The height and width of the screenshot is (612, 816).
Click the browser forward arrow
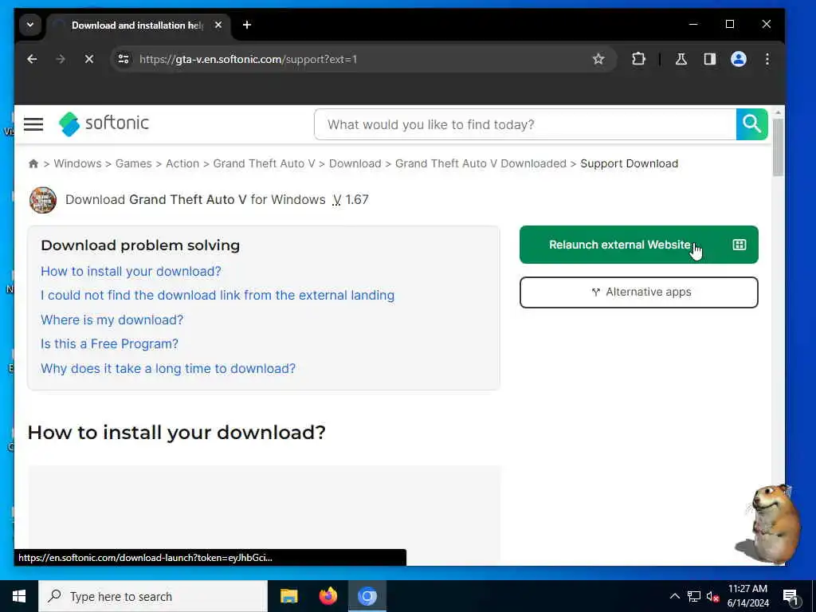tap(61, 59)
